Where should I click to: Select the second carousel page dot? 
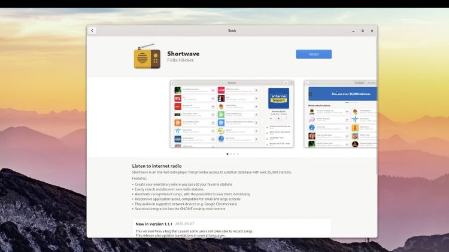coord(231,154)
